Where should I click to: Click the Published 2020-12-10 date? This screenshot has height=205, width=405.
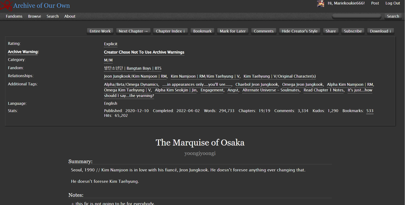click(x=126, y=111)
